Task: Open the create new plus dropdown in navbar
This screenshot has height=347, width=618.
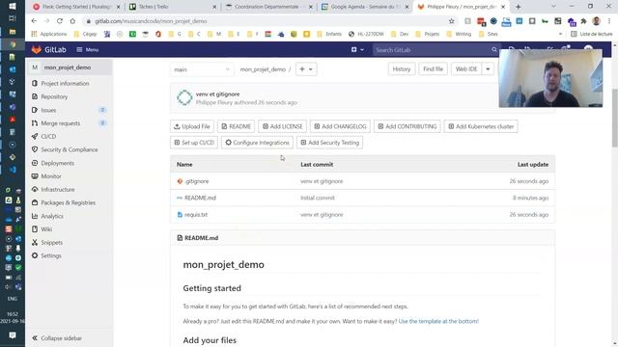Action: pos(357,49)
